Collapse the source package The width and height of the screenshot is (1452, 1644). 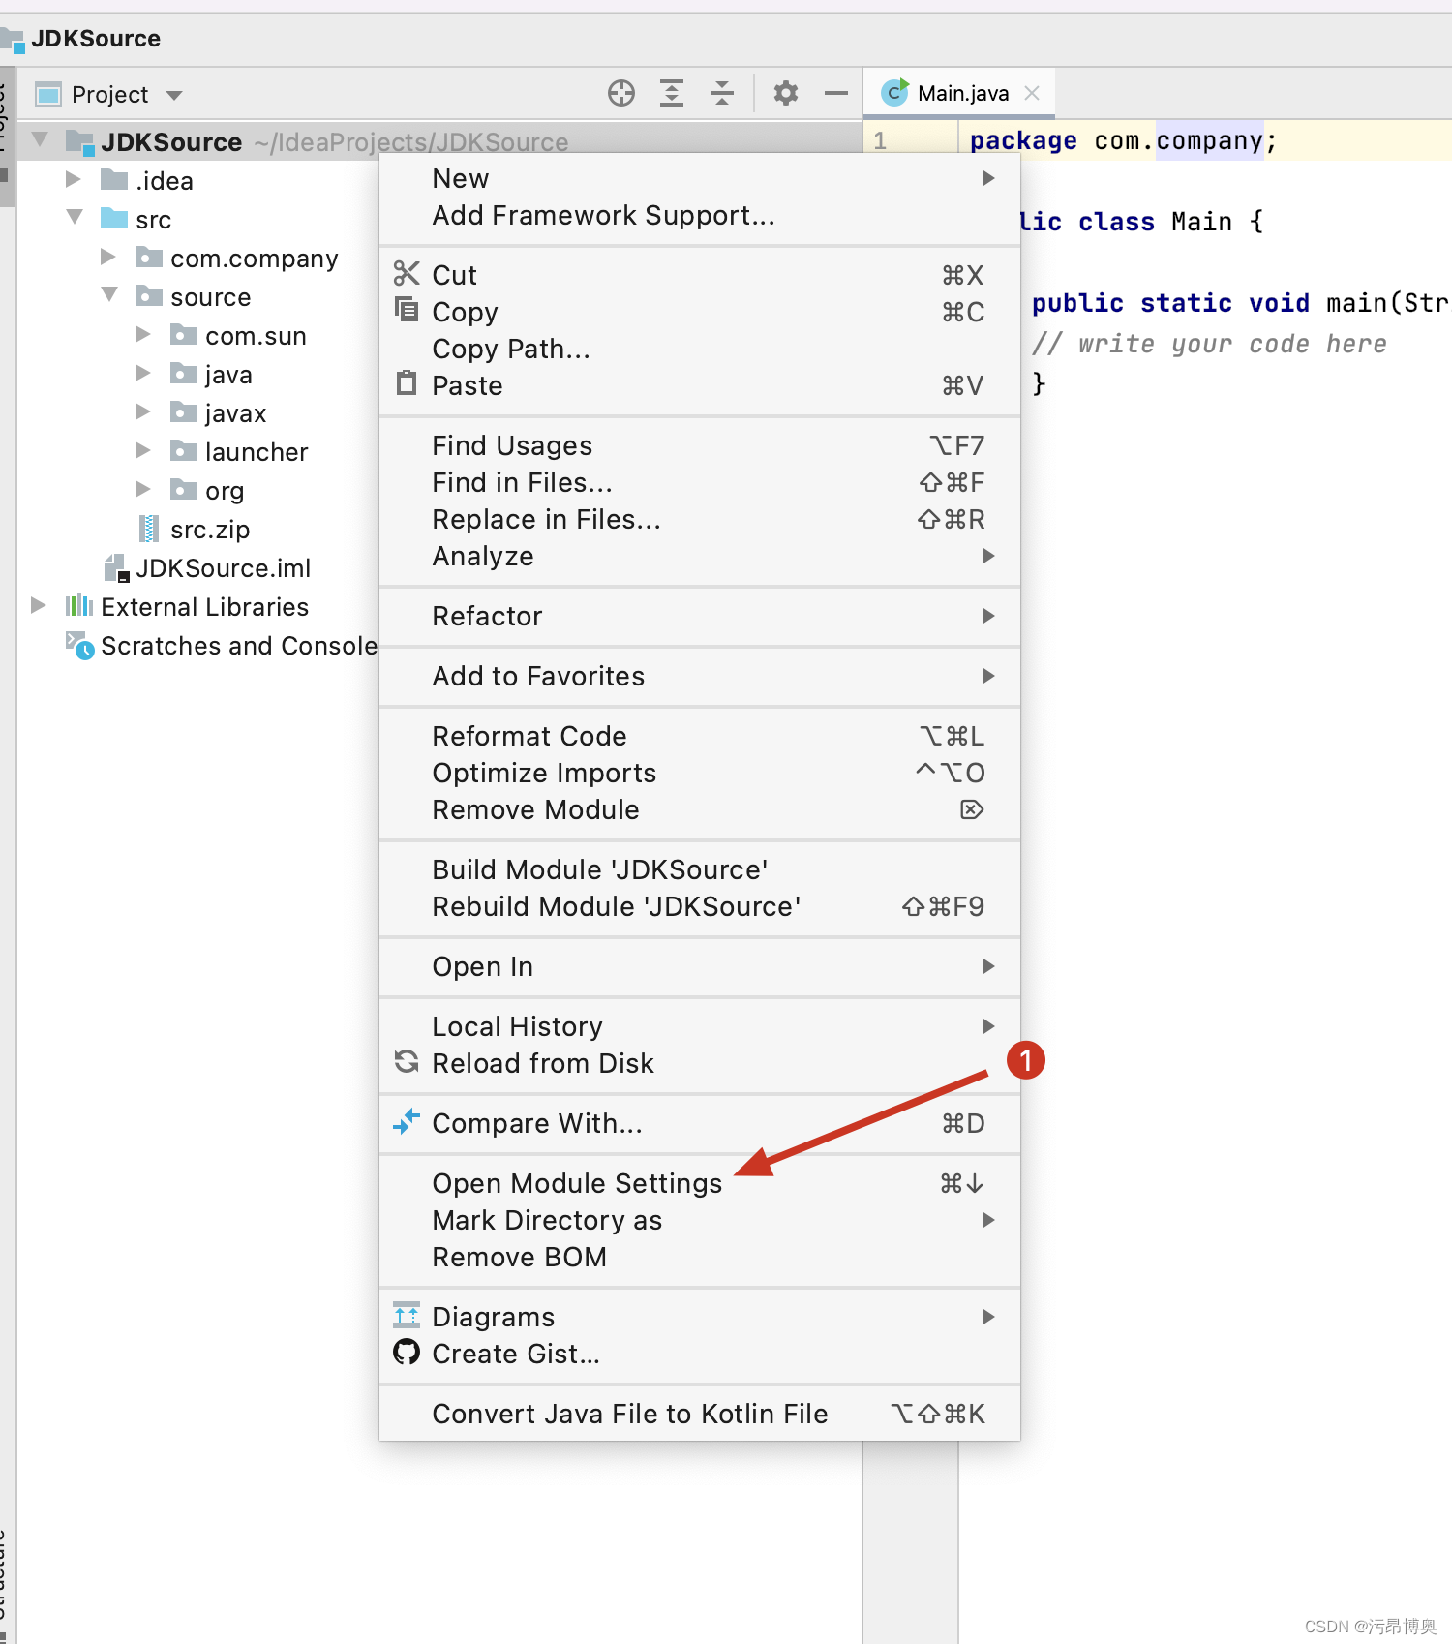pos(109,295)
